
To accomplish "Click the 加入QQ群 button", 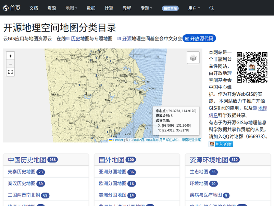I will click(221, 144).
